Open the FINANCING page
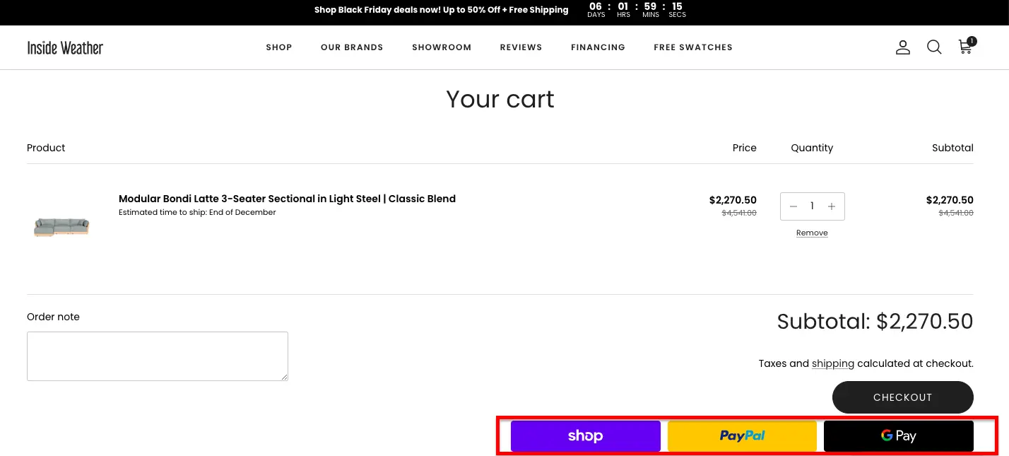This screenshot has height=456, width=1009. click(598, 47)
